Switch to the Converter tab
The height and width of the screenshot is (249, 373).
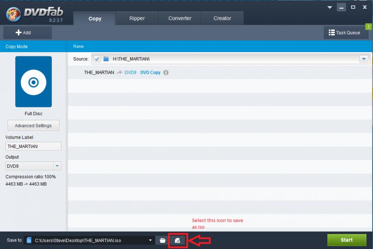click(x=180, y=18)
